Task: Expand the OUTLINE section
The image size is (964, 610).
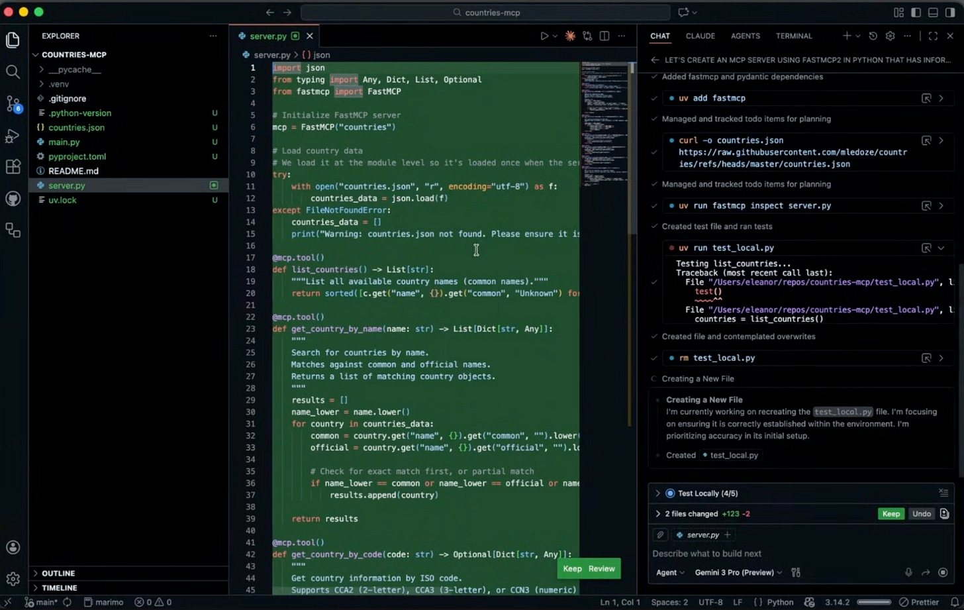Action: point(58,573)
